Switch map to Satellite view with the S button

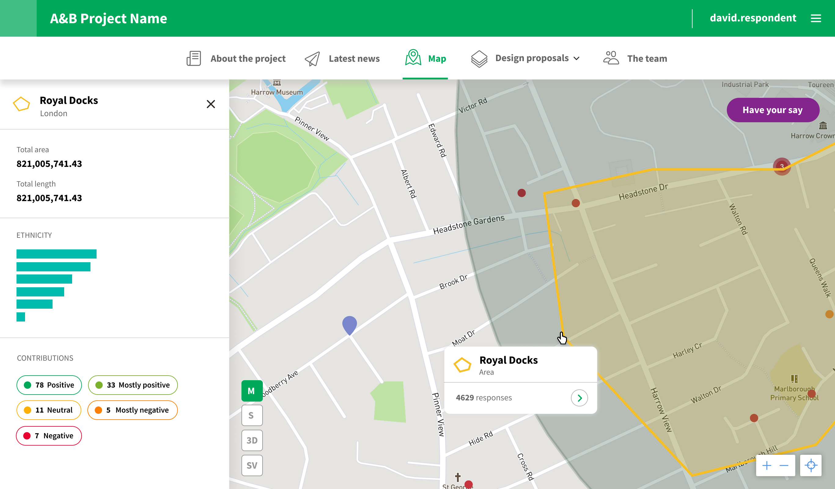[252, 415]
